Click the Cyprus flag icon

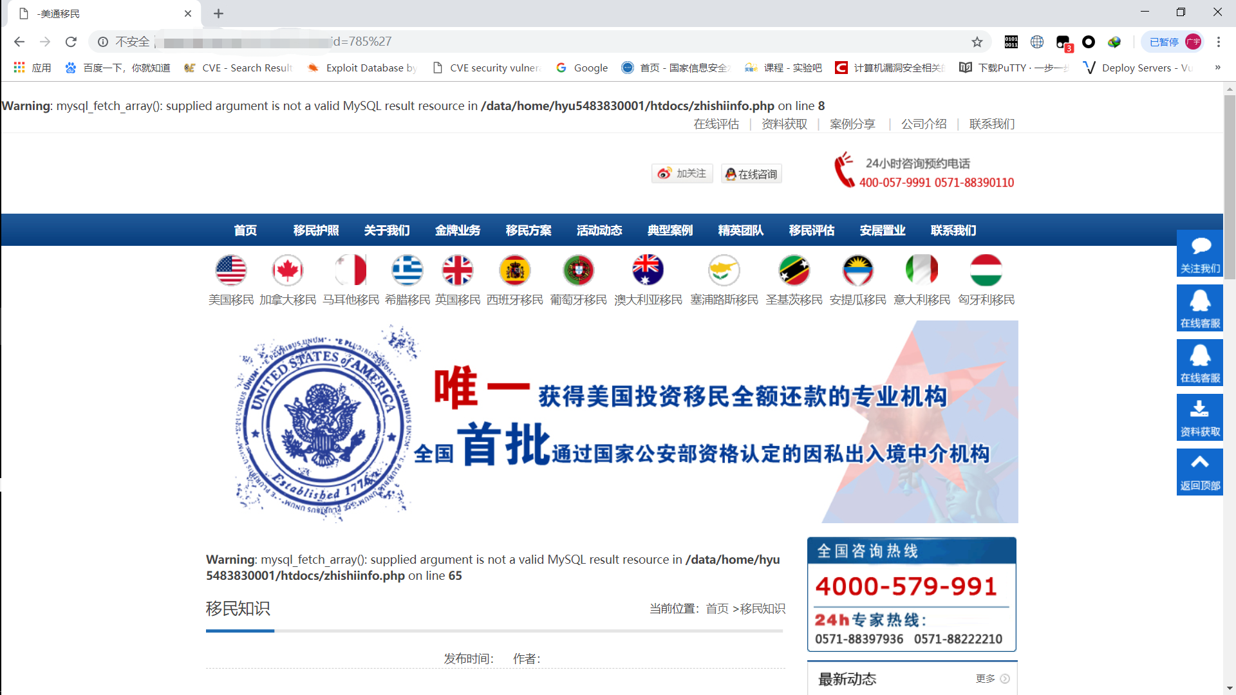click(724, 270)
